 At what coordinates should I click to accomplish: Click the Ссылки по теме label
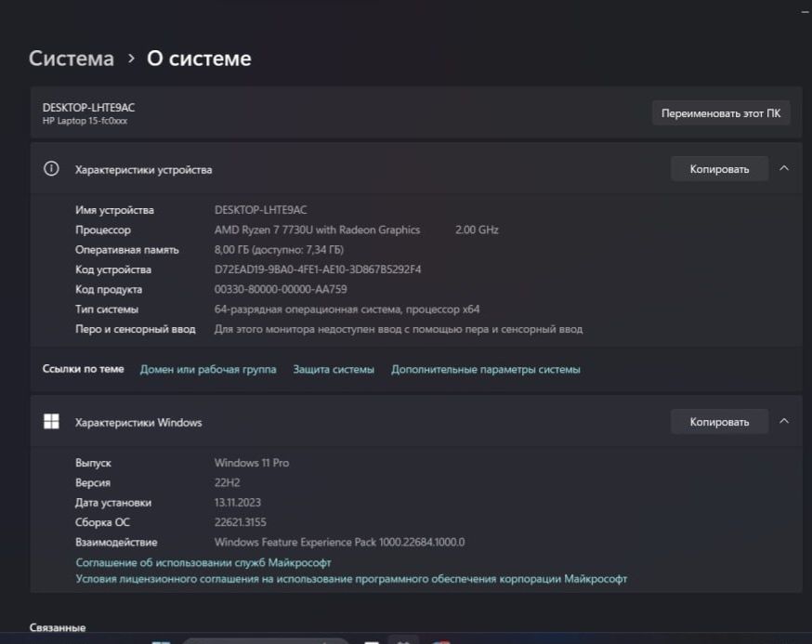84,369
